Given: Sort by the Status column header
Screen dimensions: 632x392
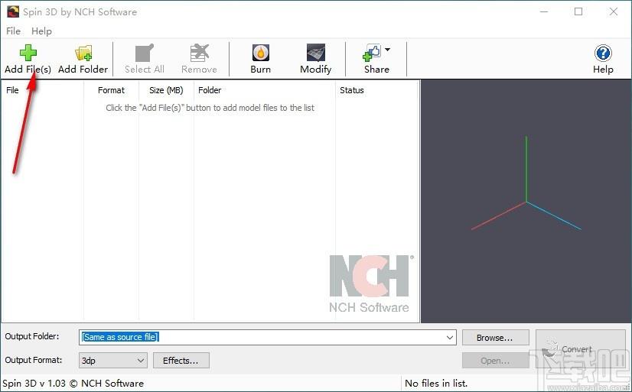Looking at the screenshot, I should tap(377, 90).
